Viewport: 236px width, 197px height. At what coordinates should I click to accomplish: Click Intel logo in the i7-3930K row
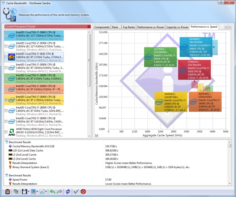12,46
